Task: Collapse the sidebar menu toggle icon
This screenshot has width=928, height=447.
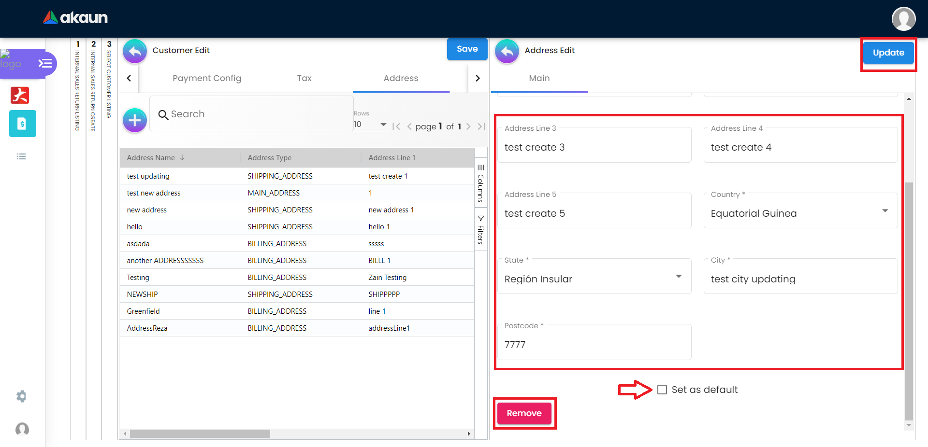Action: [45, 63]
